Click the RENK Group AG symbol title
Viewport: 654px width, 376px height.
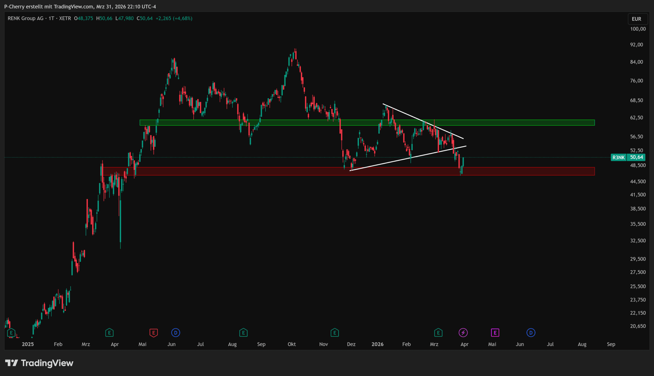point(25,18)
